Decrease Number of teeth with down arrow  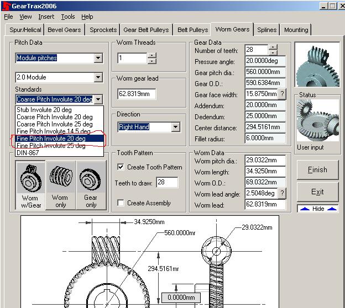[x=273, y=52]
